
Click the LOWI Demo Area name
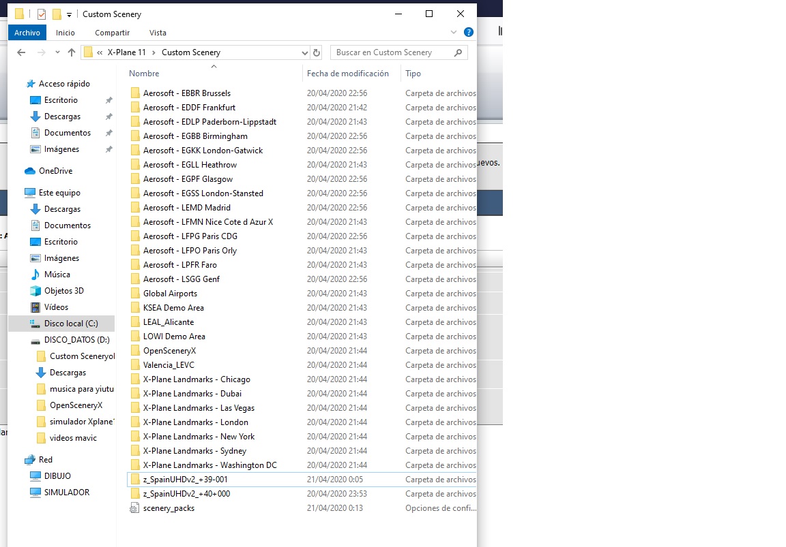[174, 337]
